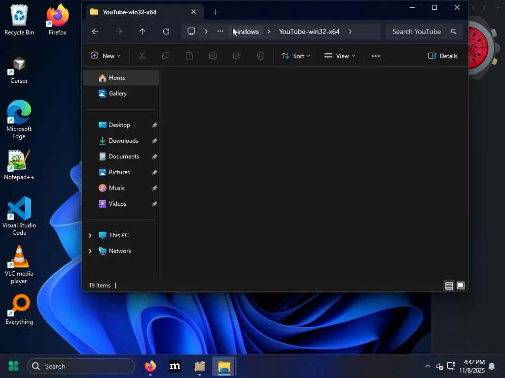Click the Cut scissors icon
Image resolution: width=505 pixels, height=378 pixels.
pos(142,56)
